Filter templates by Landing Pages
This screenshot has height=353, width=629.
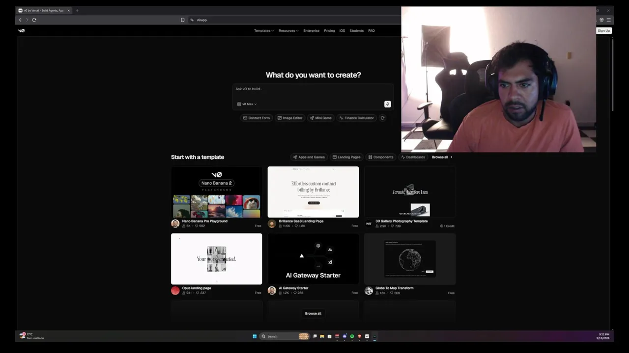click(x=346, y=157)
